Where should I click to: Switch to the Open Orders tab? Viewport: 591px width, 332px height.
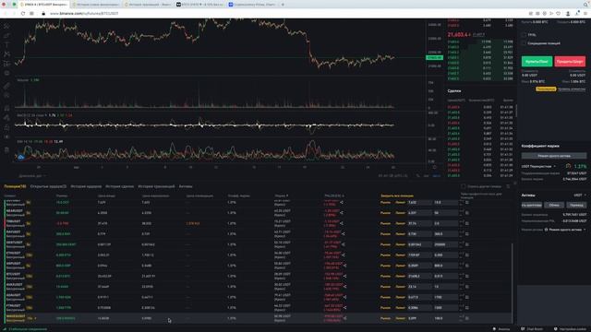pos(48,186)
